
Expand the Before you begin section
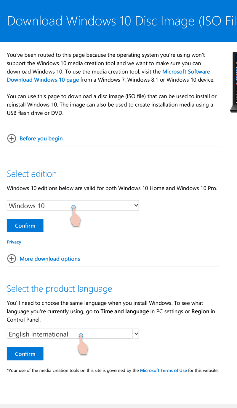pos(41,138)
